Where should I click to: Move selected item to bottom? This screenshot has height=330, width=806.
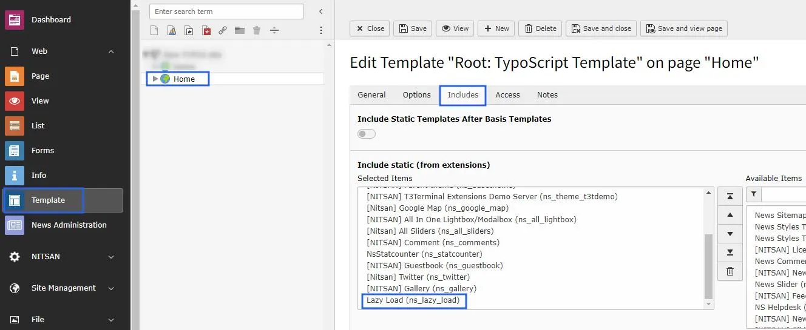coord(730,253)
